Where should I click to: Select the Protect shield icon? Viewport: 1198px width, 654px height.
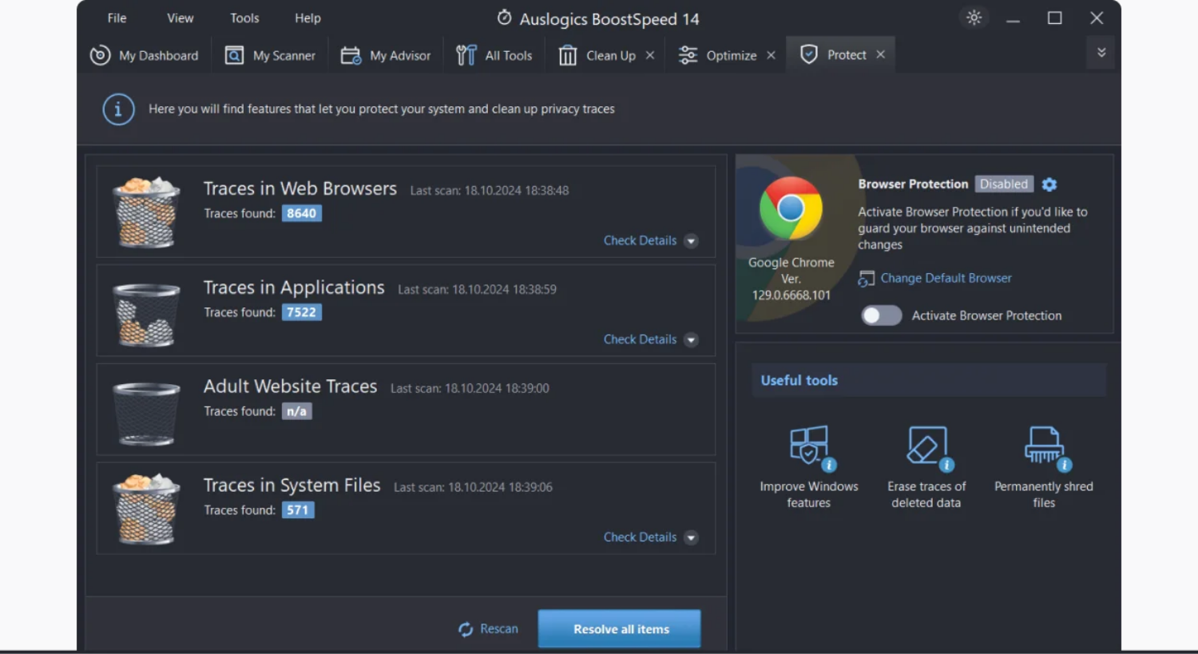pos(809,54)
